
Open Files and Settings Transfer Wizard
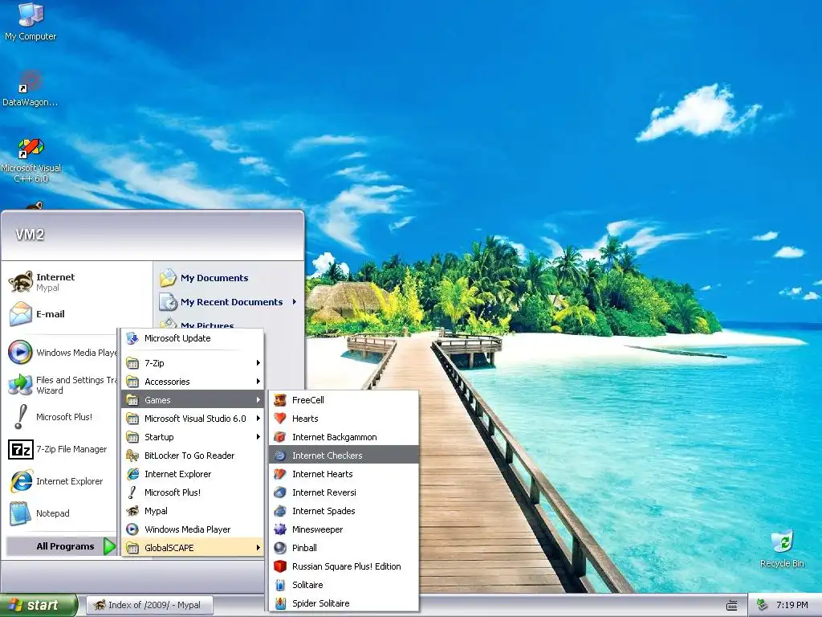pos(62,385)
